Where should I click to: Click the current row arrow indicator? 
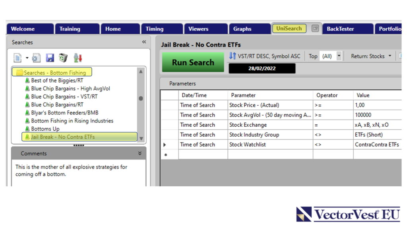165,145
